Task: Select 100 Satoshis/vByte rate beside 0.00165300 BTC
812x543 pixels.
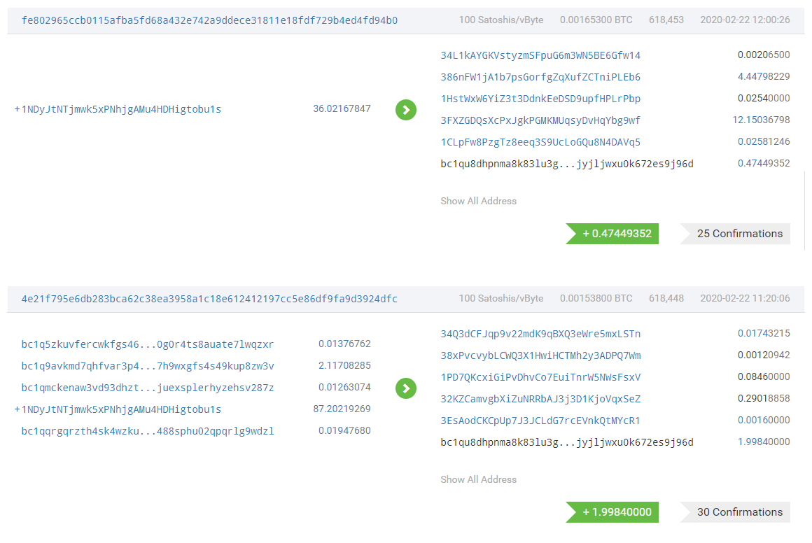Action: pyautogui.click(x=501, y=20)
